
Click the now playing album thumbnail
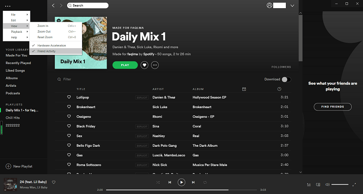click(10, 184)
